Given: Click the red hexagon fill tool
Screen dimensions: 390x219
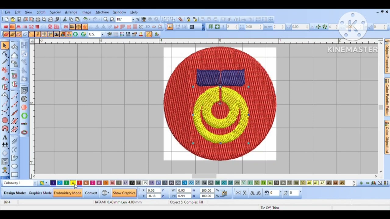Looking at the screenshot, I should tap(24, 107).
